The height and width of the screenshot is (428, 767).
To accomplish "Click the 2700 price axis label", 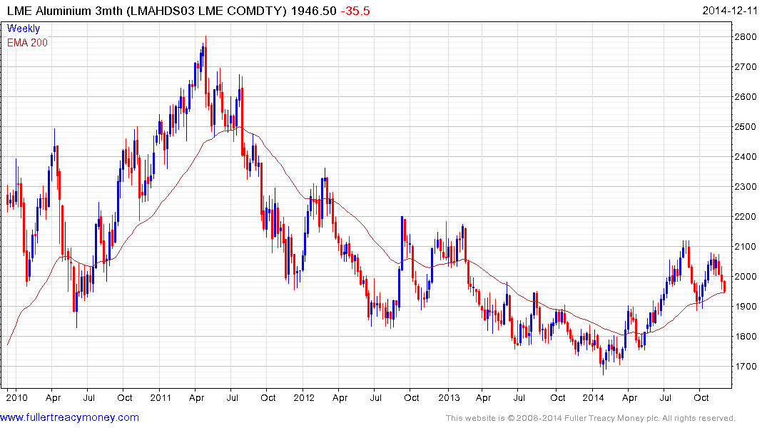I will (746, 67).
